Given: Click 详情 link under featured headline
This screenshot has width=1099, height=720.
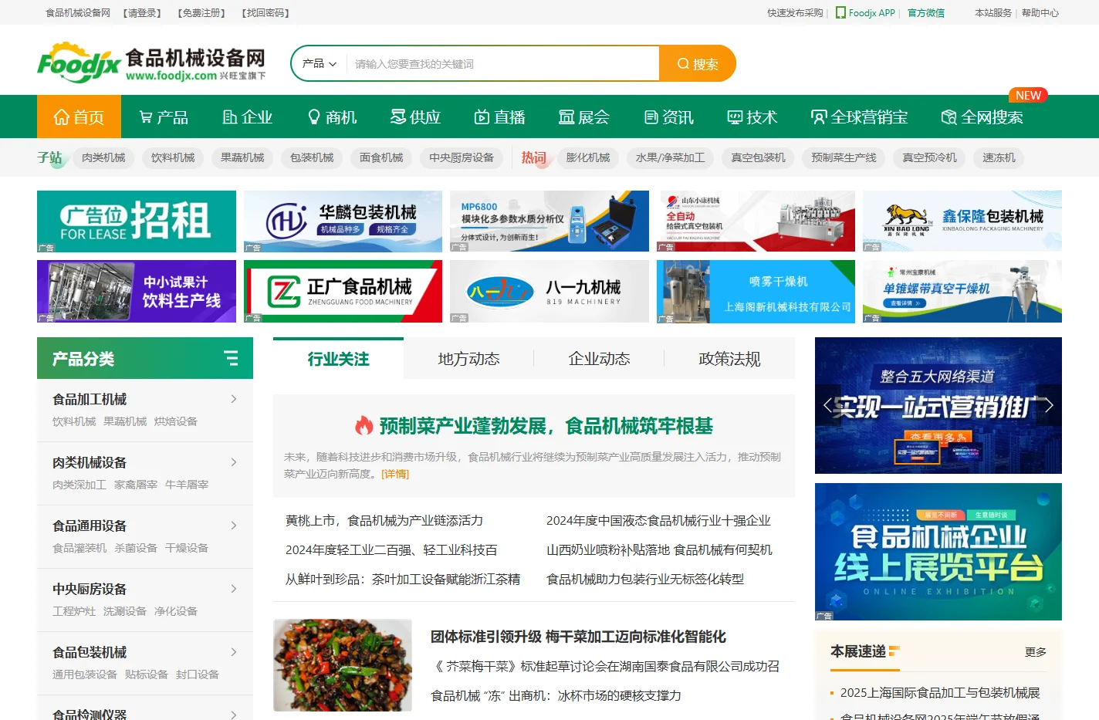Looking at the screenshot, I should [x=395, y=474].
